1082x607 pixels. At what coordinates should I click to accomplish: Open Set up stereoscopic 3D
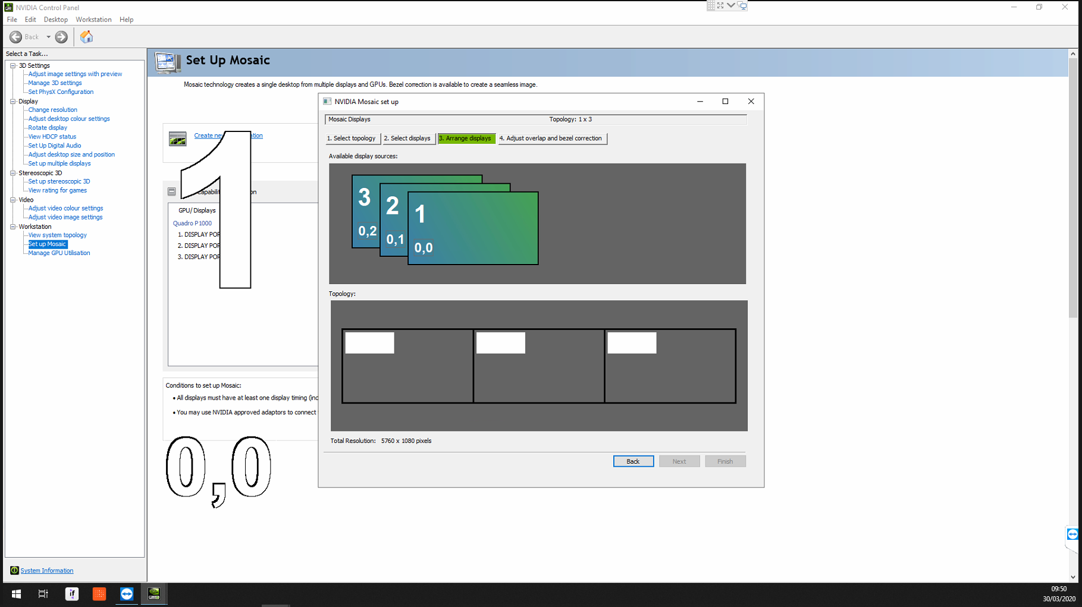tap(59, 181)
